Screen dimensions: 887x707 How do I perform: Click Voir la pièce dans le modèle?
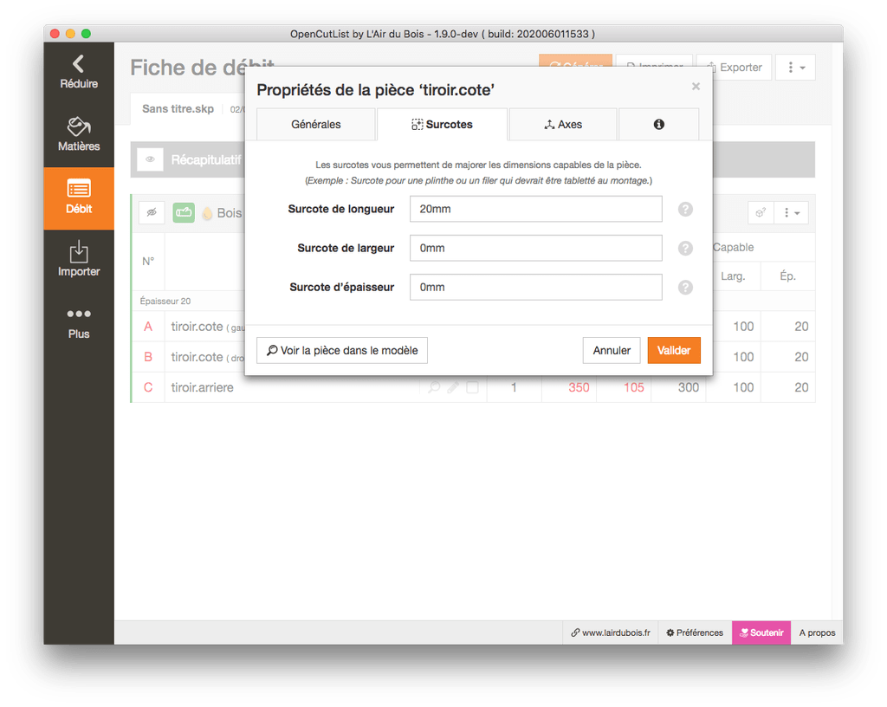pos(341,351)
